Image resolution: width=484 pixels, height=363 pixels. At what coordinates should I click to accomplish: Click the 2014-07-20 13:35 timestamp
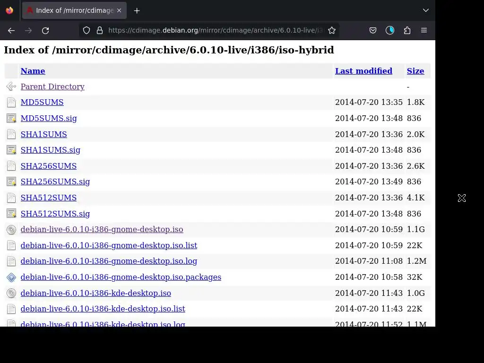click(x=369, y=103)
